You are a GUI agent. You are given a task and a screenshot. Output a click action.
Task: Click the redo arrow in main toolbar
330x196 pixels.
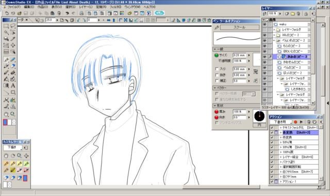(73, 13)
